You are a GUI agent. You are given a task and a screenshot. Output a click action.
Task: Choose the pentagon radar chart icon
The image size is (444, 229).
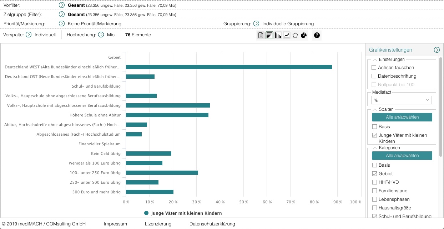coord(295,35)
